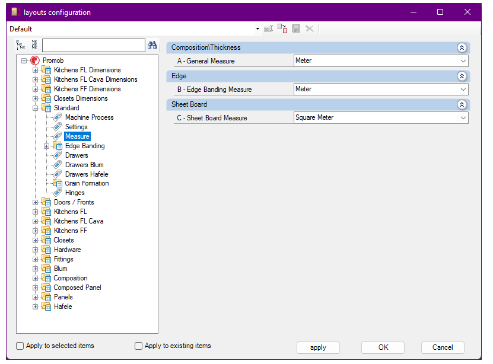Click the copy layout toolbar icon
The width and height of the screenshot is (493, 364).
click(x=282, y=28)
